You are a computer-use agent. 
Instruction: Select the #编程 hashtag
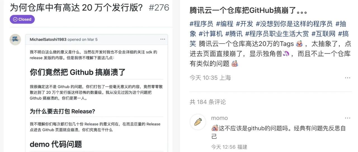coord(225,24)
